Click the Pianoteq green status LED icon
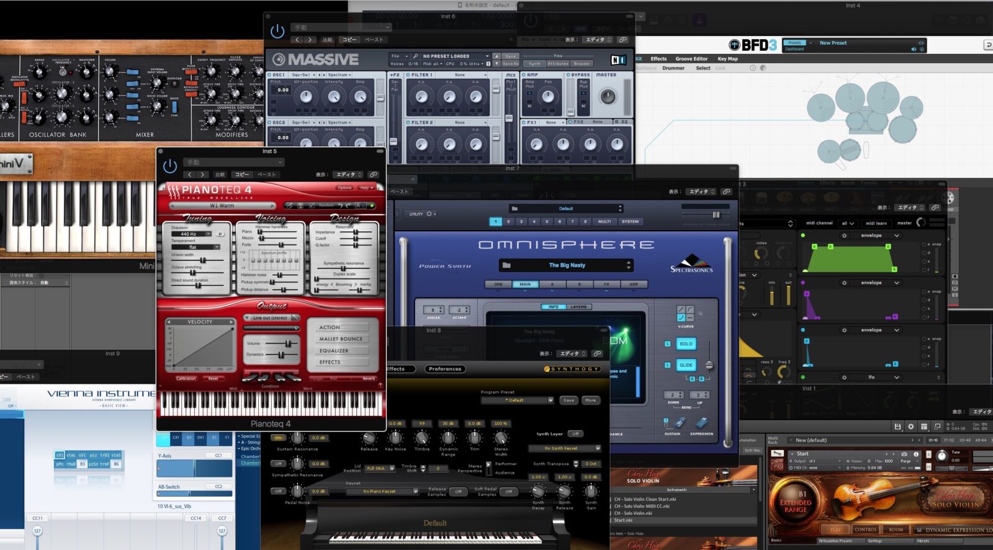The height and width of the screenshot is (550, 993). (372, 205)
